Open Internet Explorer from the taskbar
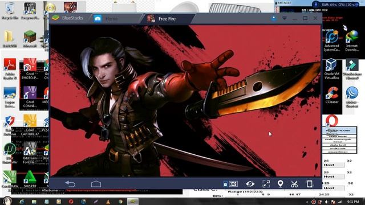Image resolution: width=365 pixels, height=205 pixels. 22,202
